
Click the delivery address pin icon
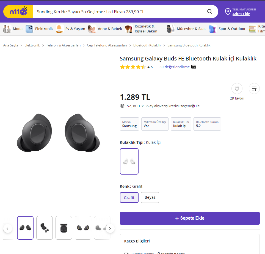pyautogui.click(x=228, y=12)
